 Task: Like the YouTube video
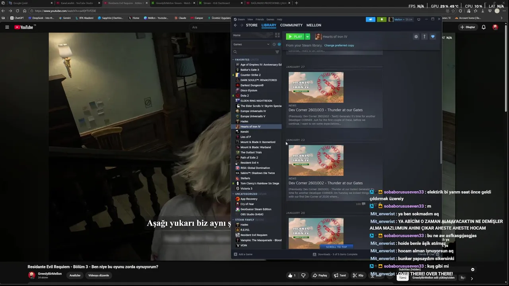point(292,275)
